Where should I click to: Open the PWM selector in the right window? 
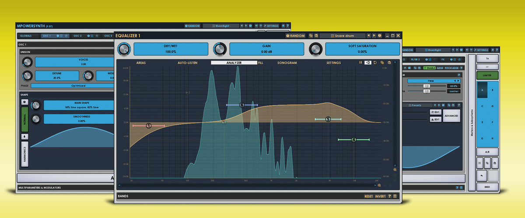point(434,81)
